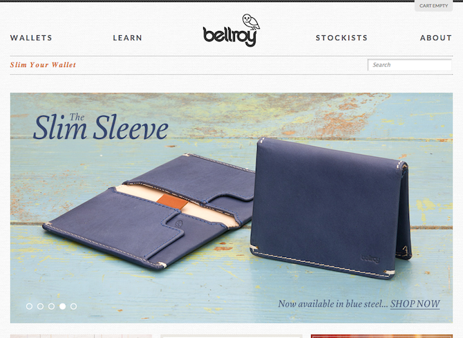The image size is (463, 338).
Task: Select the fifth carousel slide dot
Action: (73, 306)
